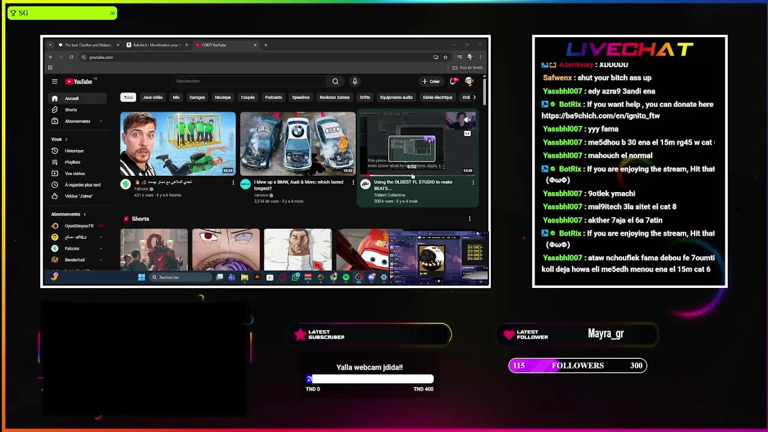Image resolution: width=768 pixels, height=432 pixels.
Task: Open Tous les favoris bookmarks folder
Action: coord(468,68)
